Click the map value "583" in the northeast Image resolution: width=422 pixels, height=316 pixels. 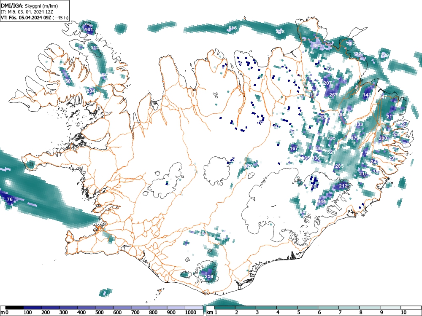(351, 43)
